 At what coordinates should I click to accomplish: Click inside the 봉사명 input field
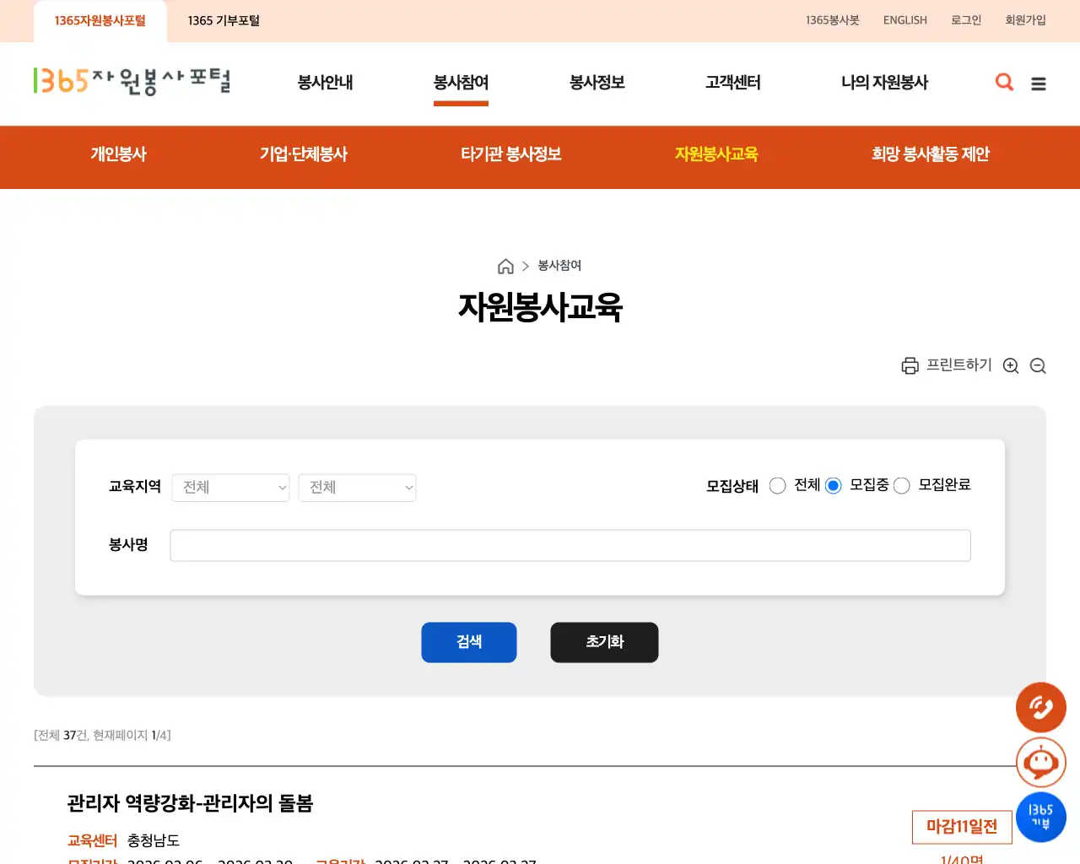click(x=570, y=545)
